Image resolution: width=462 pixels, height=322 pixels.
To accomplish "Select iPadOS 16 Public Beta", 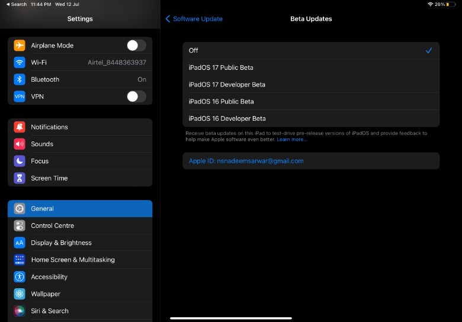I will pyautogui.click(x=311, y=102).
